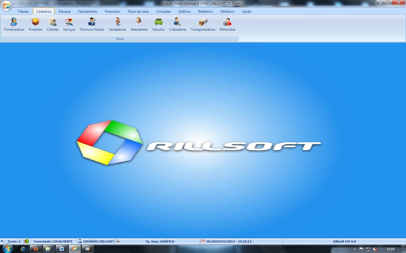The height and width of the screenshot is (253, 406).
Task: Launch Word from the taskbar
Action: point(61,249)
